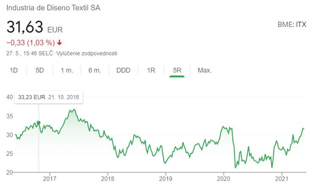Image resolution: width=320 pixels, height=186 pixels.
Task: Select the DDD range tab
Action: point(123,70)
